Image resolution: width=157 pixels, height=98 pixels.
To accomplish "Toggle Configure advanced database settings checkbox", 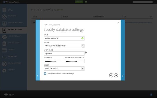I will 45,73.
